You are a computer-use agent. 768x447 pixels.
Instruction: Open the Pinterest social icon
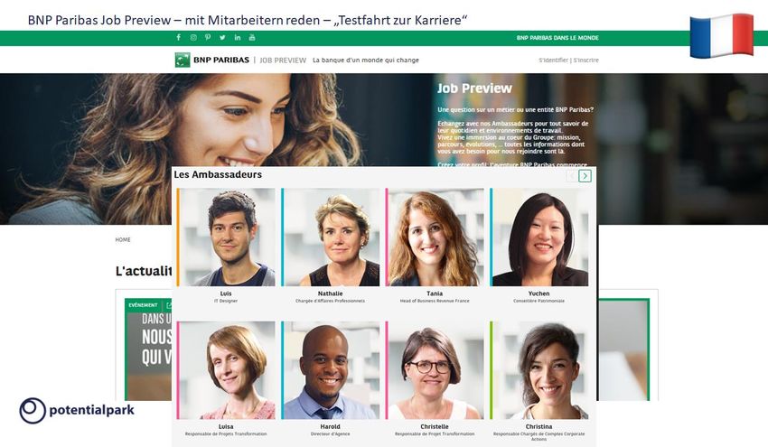(x=208, y=37)
